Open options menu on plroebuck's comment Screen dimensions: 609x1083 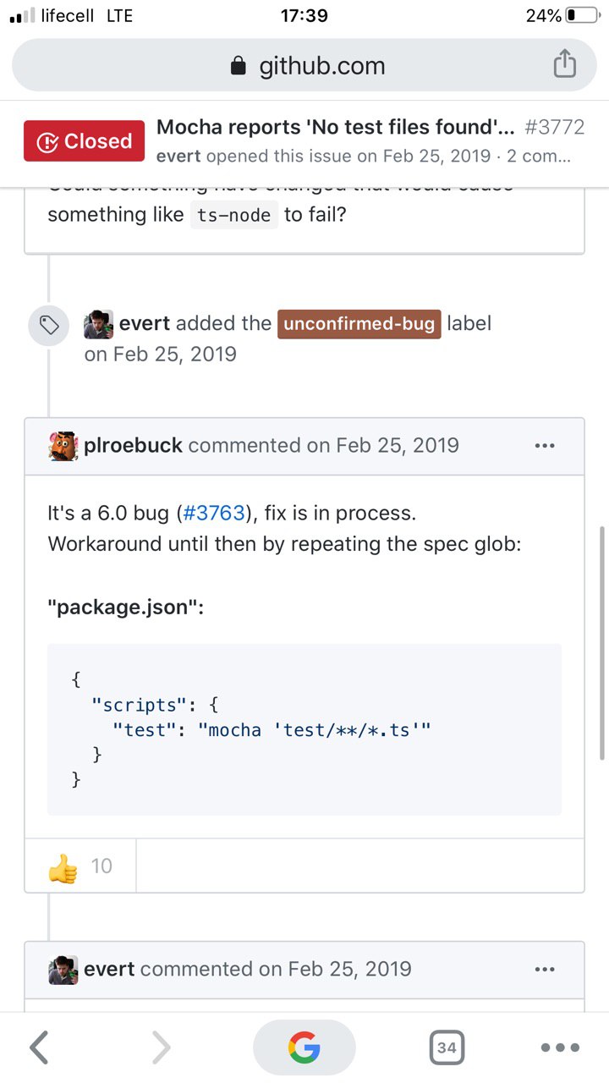point(545,446)
